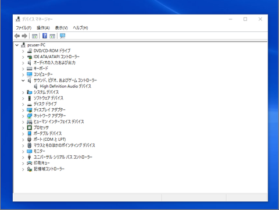Click the ポータブル デバイス icon

pyautogui.click(x=30, y=133)
